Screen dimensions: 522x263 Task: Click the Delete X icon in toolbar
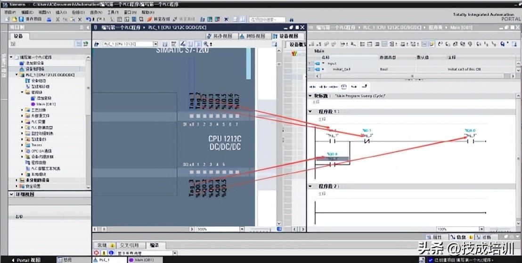(80, 19)
